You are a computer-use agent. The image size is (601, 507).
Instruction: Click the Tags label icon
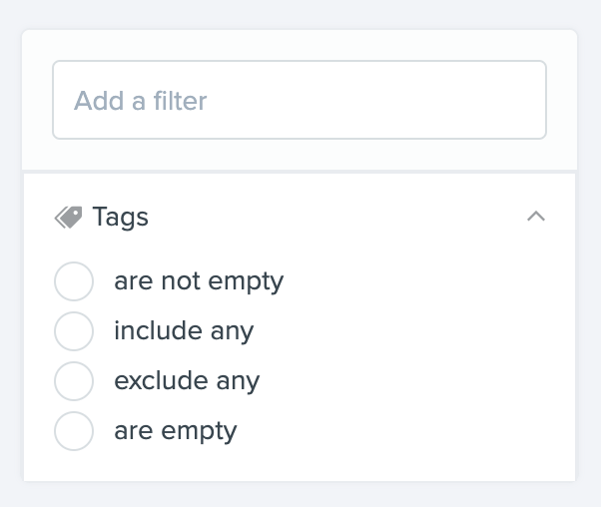[68, 218]
